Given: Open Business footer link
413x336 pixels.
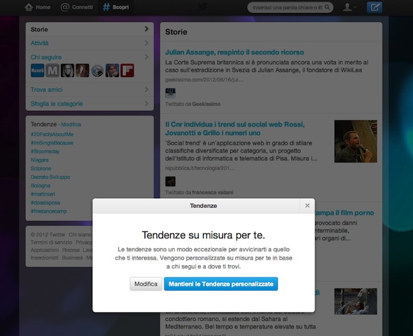Looking at the screenshot, I should tap(72, 258).
